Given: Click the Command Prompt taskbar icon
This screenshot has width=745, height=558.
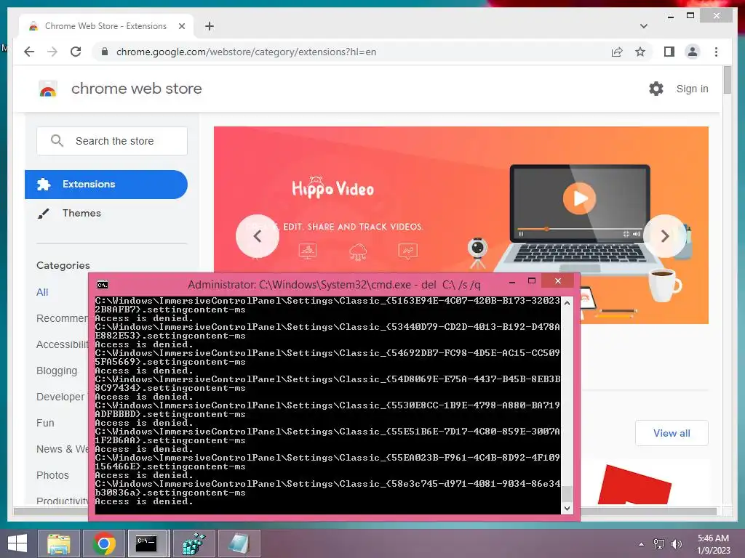Looking at the screenshot, I should 147,543.
